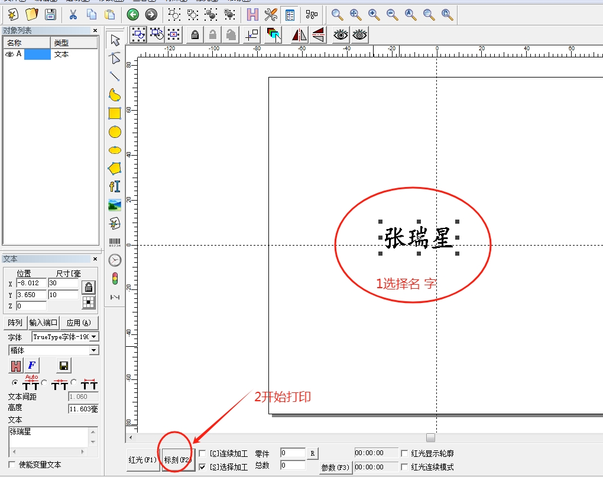
Task: Select the 张瑞星 text object on canvas
Action: [419, 237]
